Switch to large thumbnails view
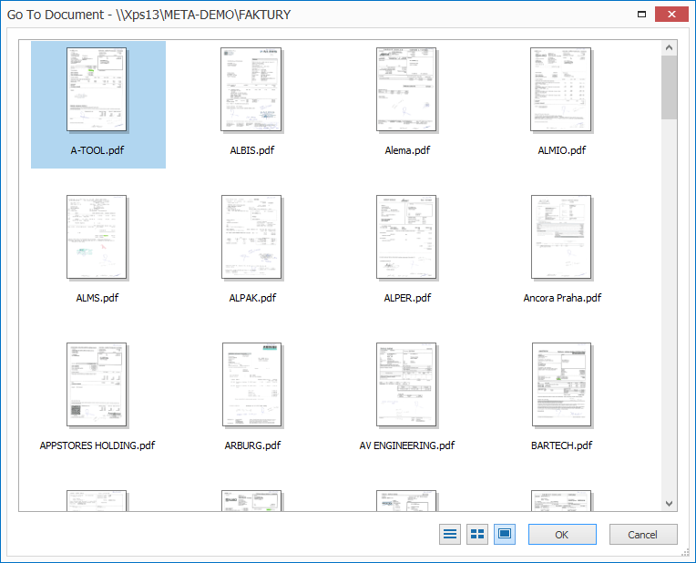 click(x=505, y=534)
